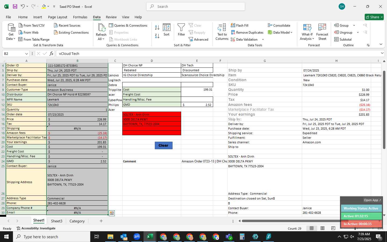Open File Explorer from taskbar
The height and width of the screenshot is (242, 387).
tap(110, 237)
